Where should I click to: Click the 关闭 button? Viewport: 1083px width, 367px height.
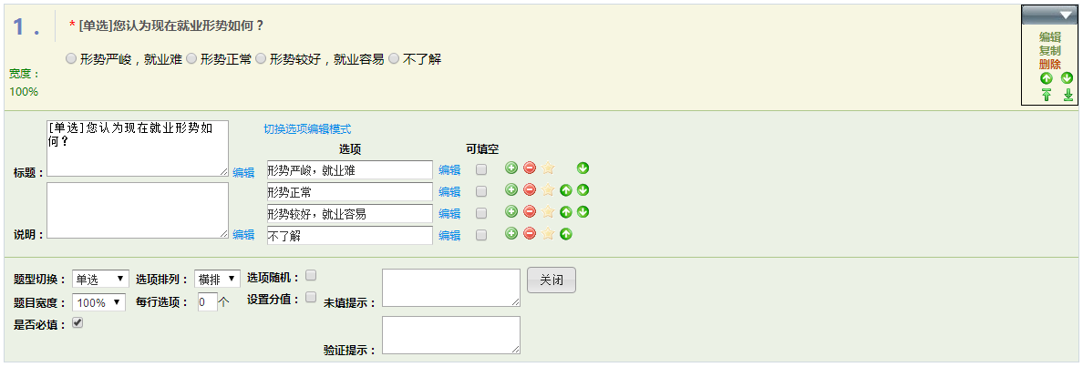point(552,280)
